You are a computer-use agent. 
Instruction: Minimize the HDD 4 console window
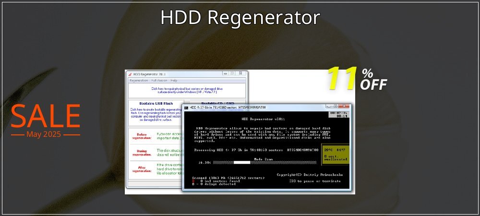[329, 107]
